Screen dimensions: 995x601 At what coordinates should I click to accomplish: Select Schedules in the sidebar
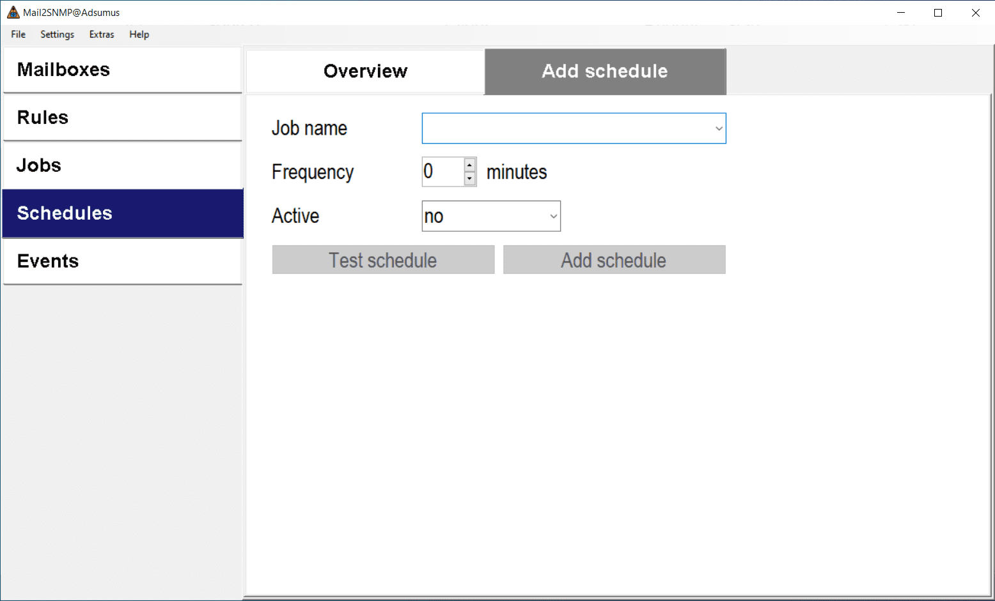click(x=122, y=213)
